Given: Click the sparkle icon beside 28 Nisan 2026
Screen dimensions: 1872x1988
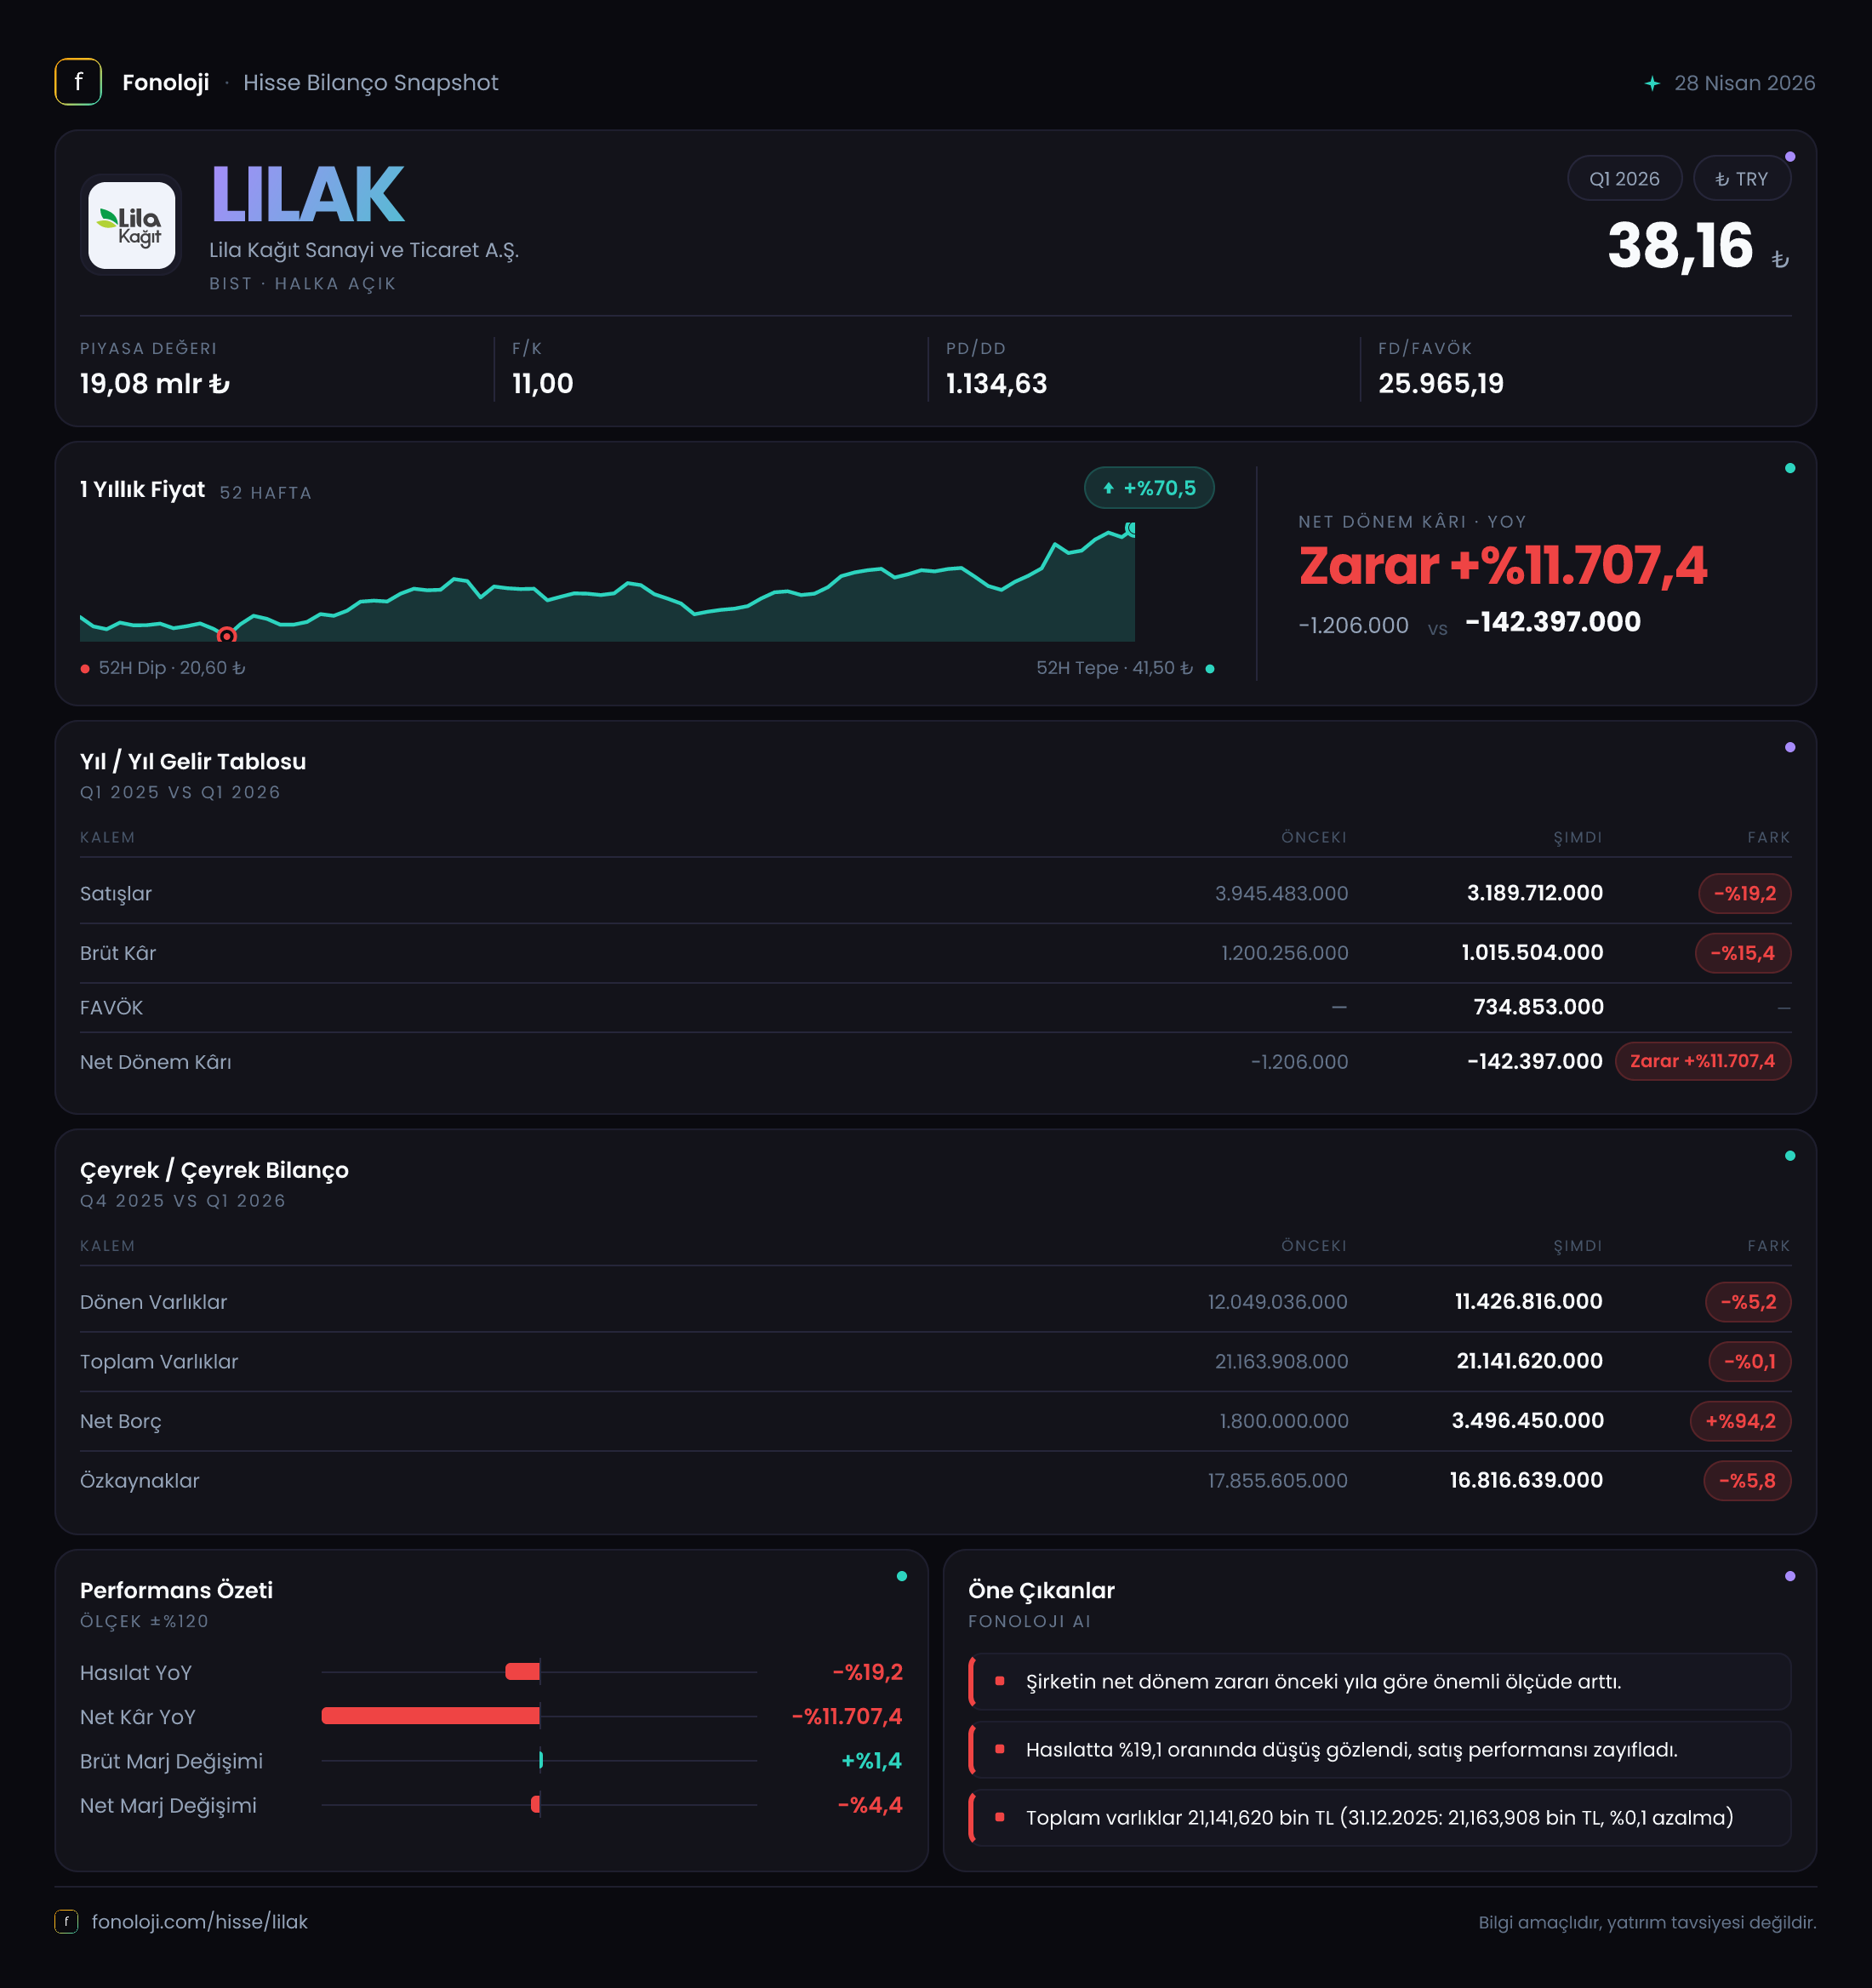Looking at the screenshot, I should click(1652, 83).
